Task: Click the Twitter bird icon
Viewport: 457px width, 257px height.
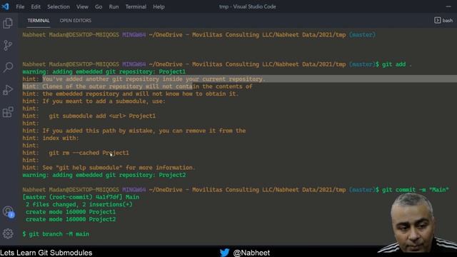Action: pos(224,252)
